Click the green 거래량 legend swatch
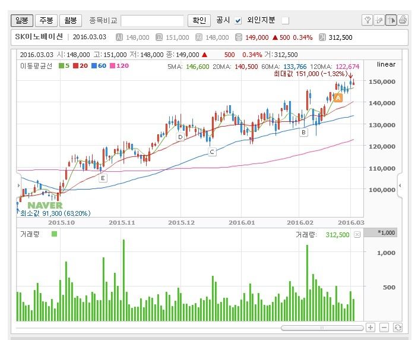 pyautogui.click(x=54, y=234)
